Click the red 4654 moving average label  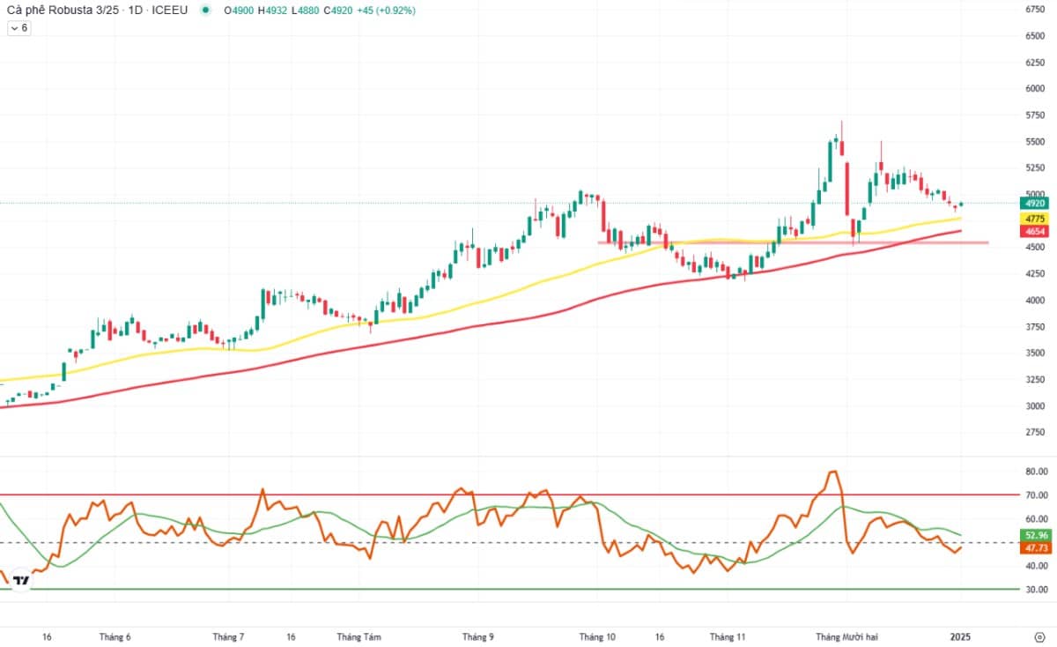pyautogui.click(x=1034, y=231)
